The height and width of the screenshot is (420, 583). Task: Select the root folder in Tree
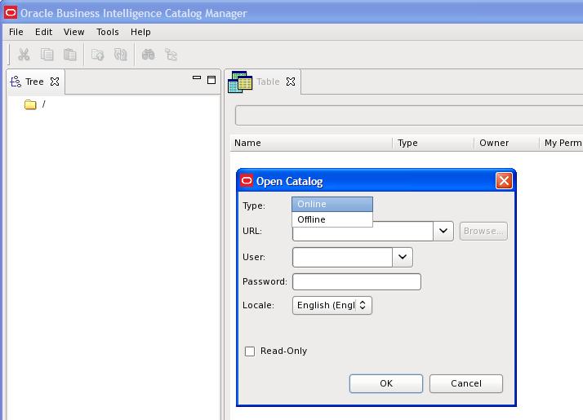click(43, 104)
